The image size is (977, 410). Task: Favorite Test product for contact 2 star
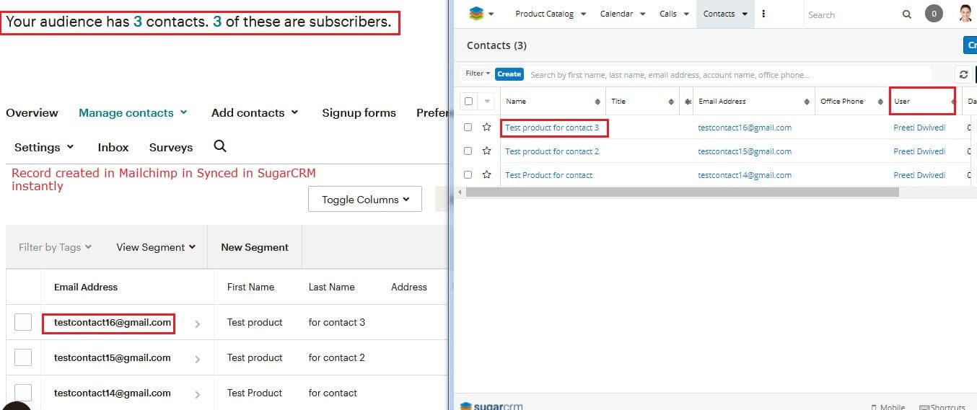click(487, 151)
